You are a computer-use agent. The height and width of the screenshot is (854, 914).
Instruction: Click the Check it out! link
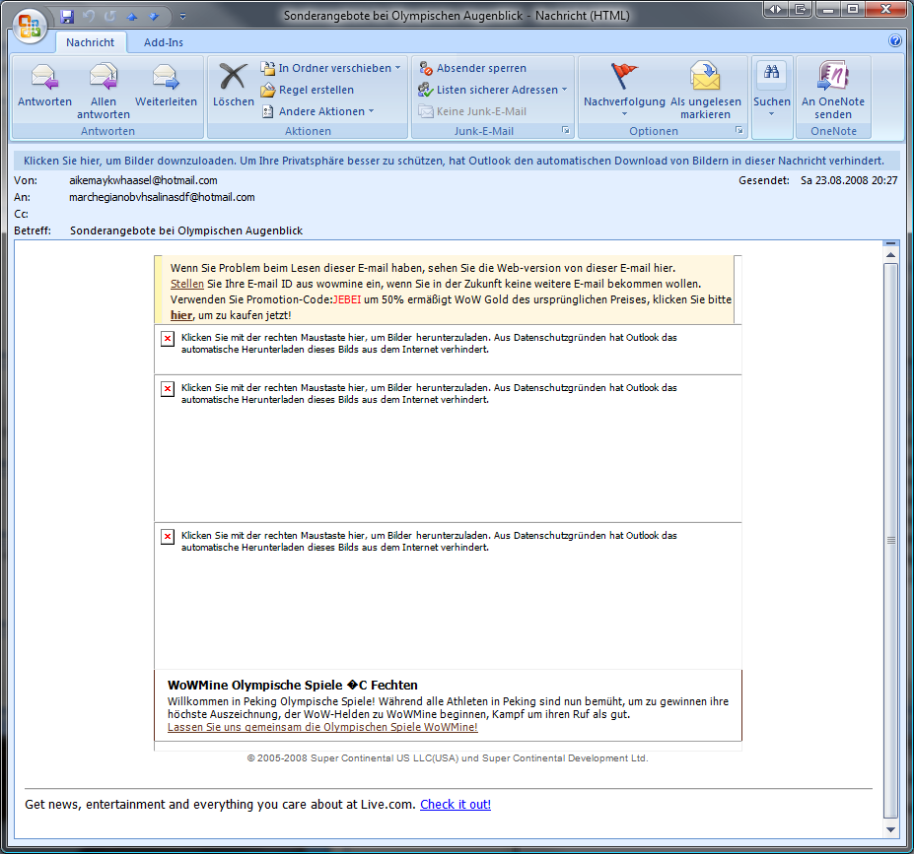pyautogui.click(x=456, y=805)
